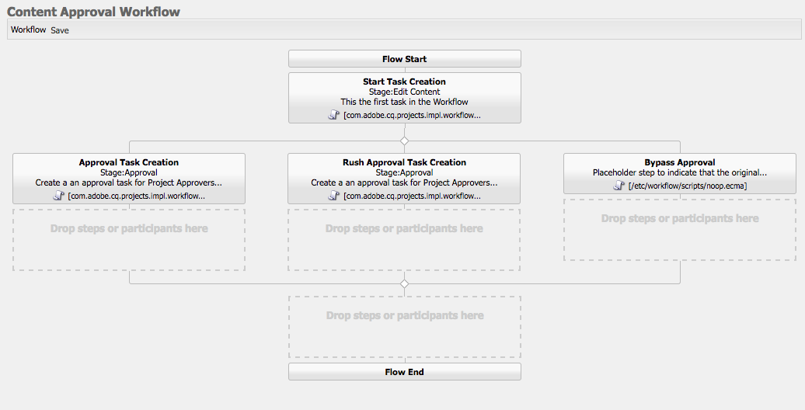Save the workflow
Image resolution: width=805 pixels, height=410 pixels.
(x=60, y=30)
